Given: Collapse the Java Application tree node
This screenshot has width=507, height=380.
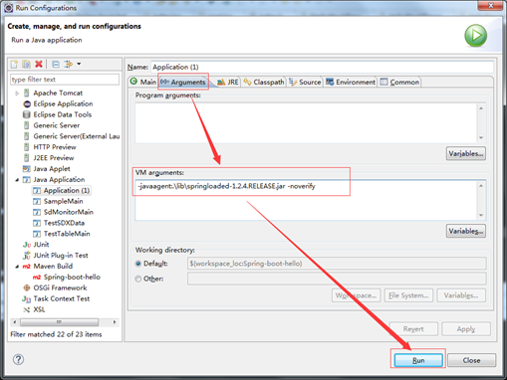Looking at the screenshot, I should coord(17,180).
